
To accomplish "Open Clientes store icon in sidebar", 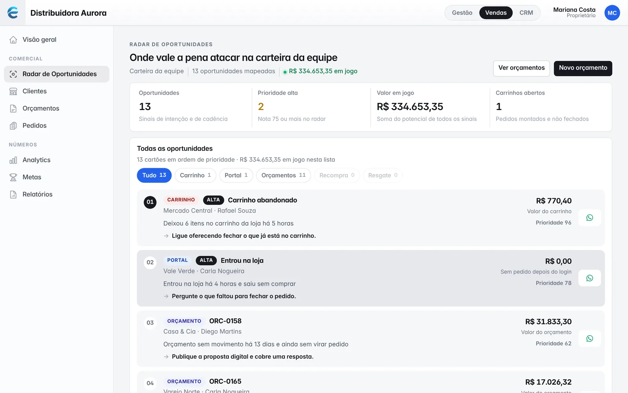I will tap(13, 91).
